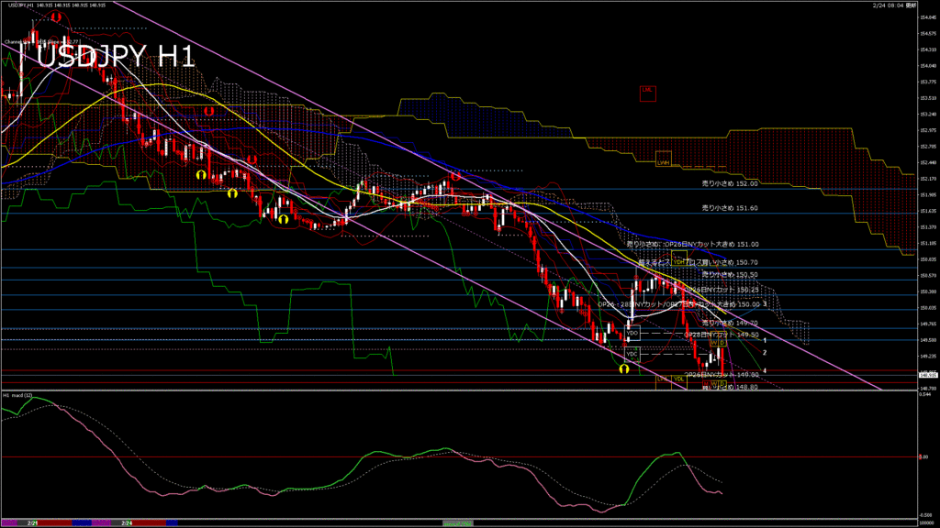Screen dimensions: 940x528
Task: Select the 売り小さめ 152.00 order line label
Action: [730, 183]
